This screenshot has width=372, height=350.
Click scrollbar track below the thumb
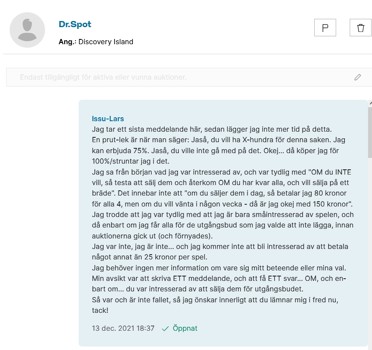(370, 252)
